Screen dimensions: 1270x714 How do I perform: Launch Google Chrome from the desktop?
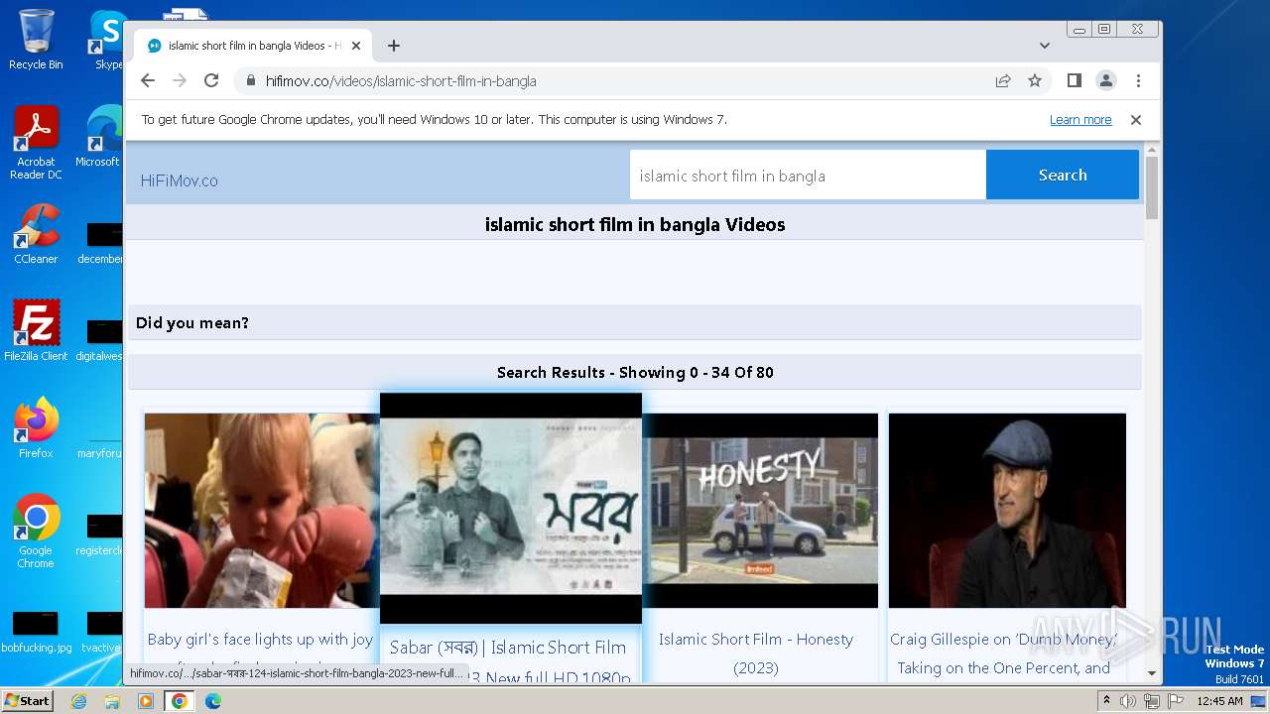pyautogui.click(x=36, y=532)
